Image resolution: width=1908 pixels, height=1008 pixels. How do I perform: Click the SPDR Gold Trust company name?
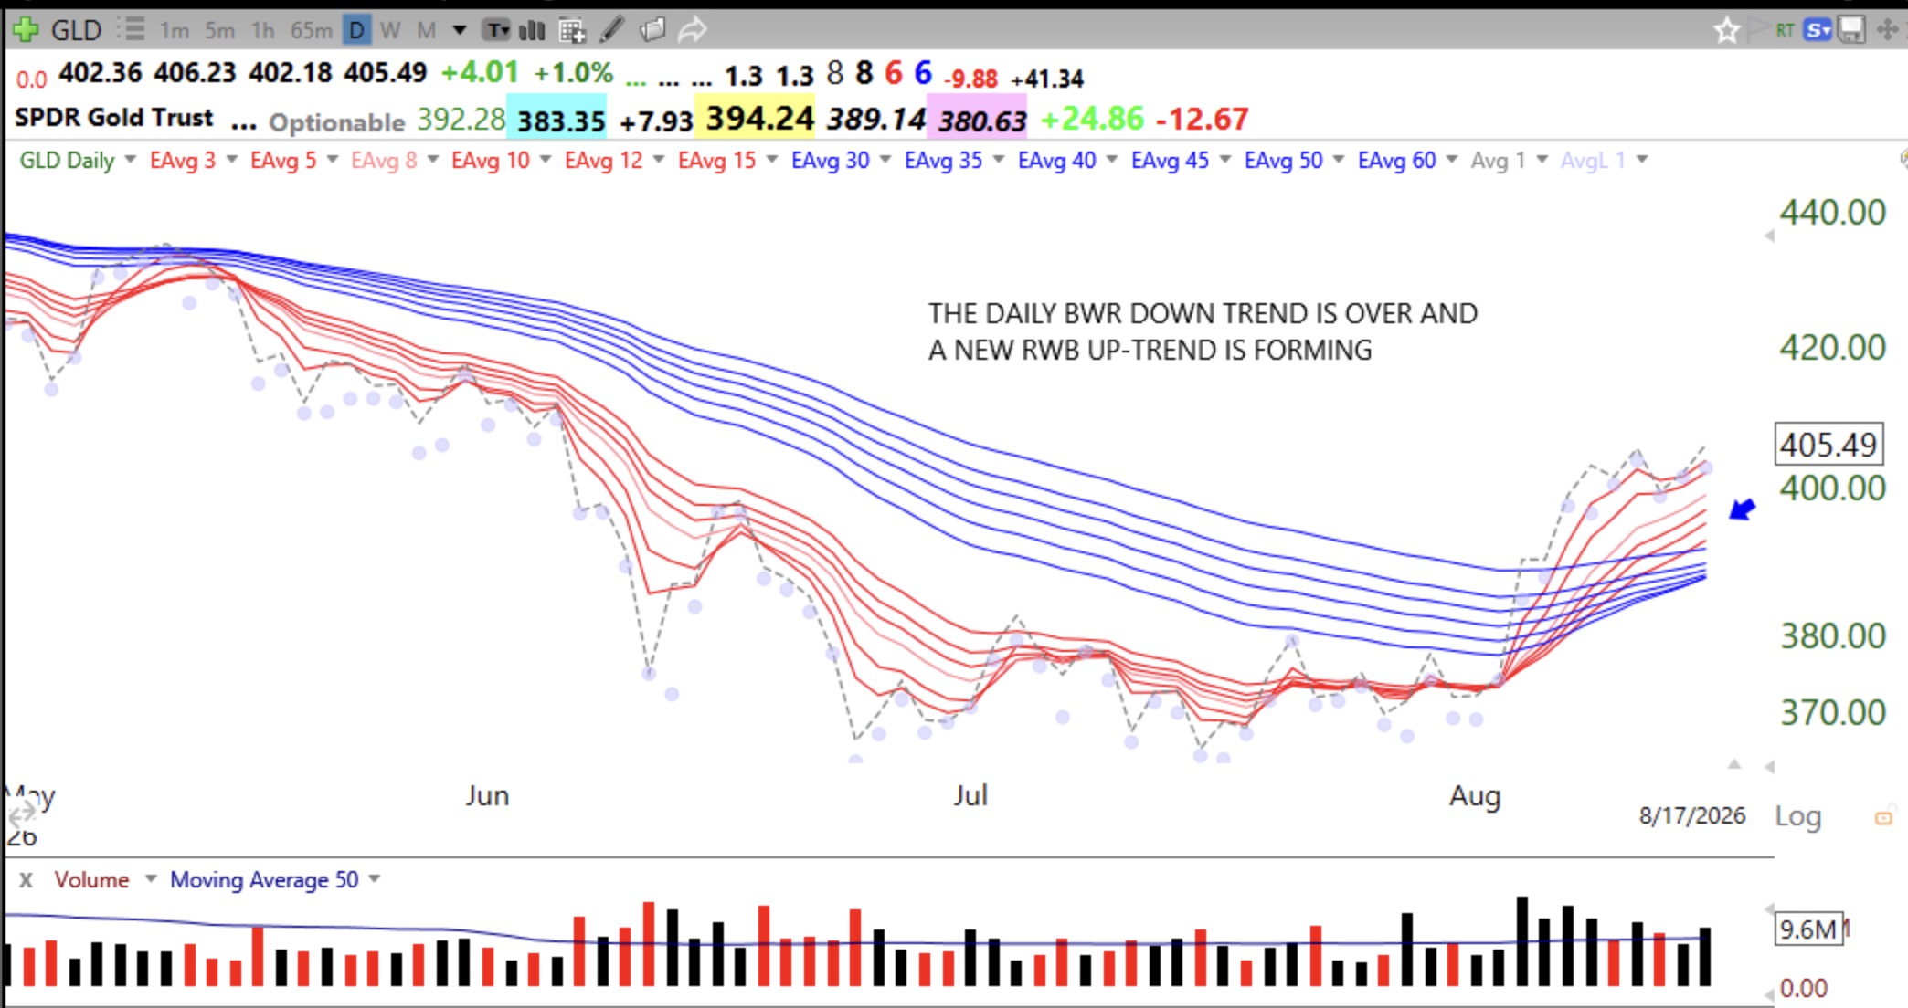pyautogui.click(x=114, y=118)
